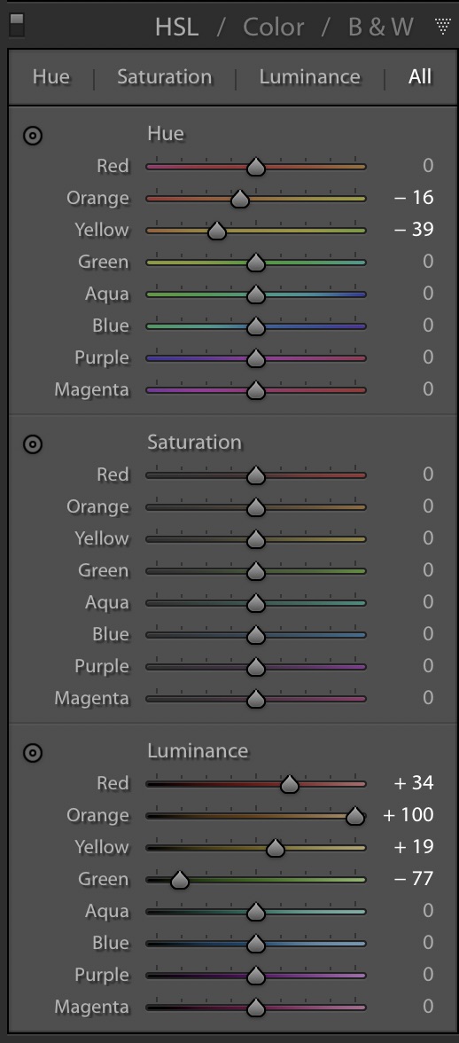Click the Green luminance slider handle
The width and height of the screenshot is (459, 1043).
pyautogui.click(x=179, y=880)
